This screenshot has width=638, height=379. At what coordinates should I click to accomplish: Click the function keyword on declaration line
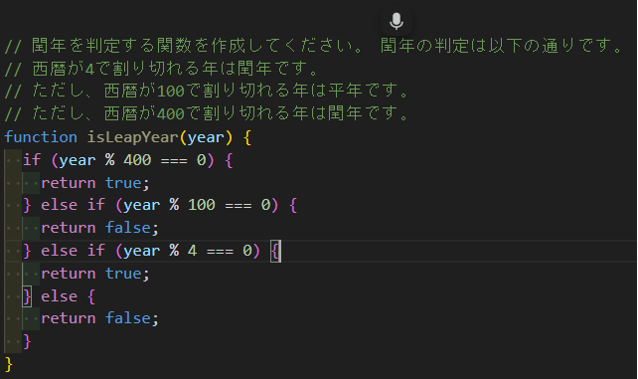click(x=41, y=137)
